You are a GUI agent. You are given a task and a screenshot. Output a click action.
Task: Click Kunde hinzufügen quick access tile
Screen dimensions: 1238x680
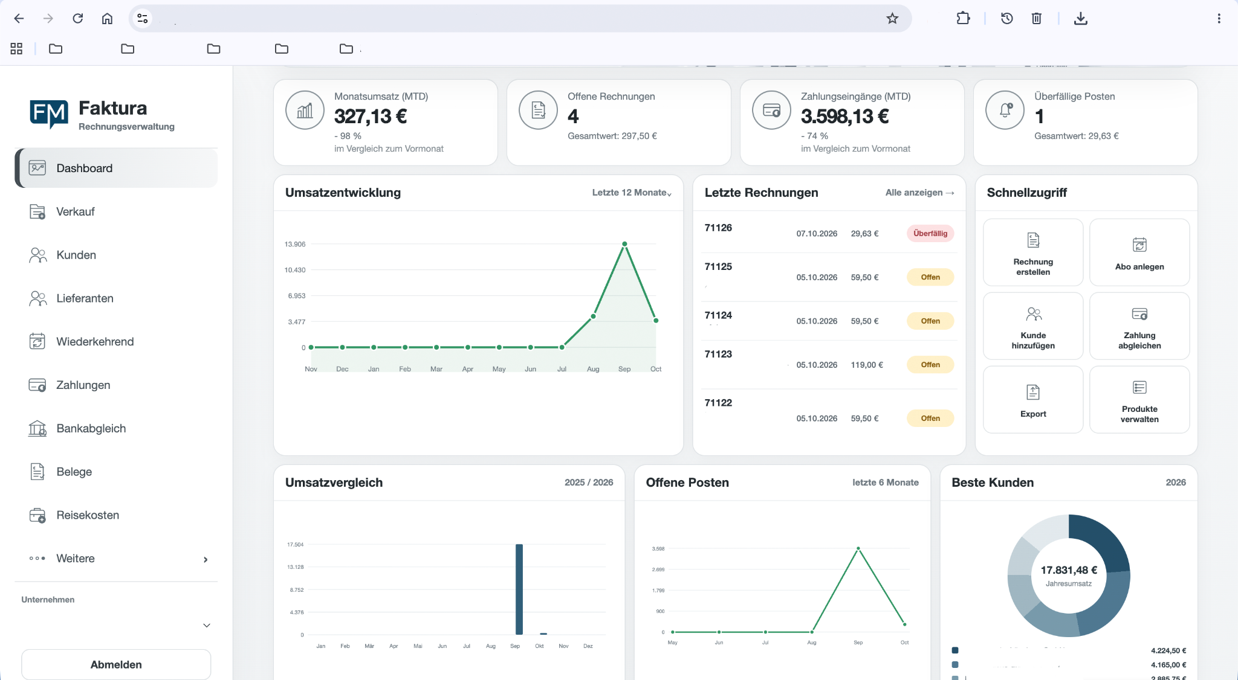click(x=1033, y=326)
